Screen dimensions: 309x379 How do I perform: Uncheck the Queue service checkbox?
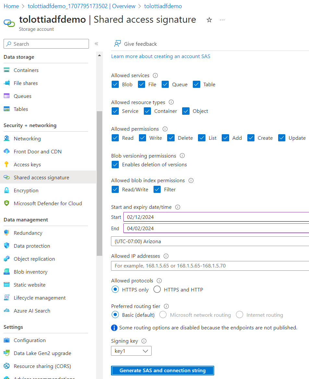click(x=165, y=84)
